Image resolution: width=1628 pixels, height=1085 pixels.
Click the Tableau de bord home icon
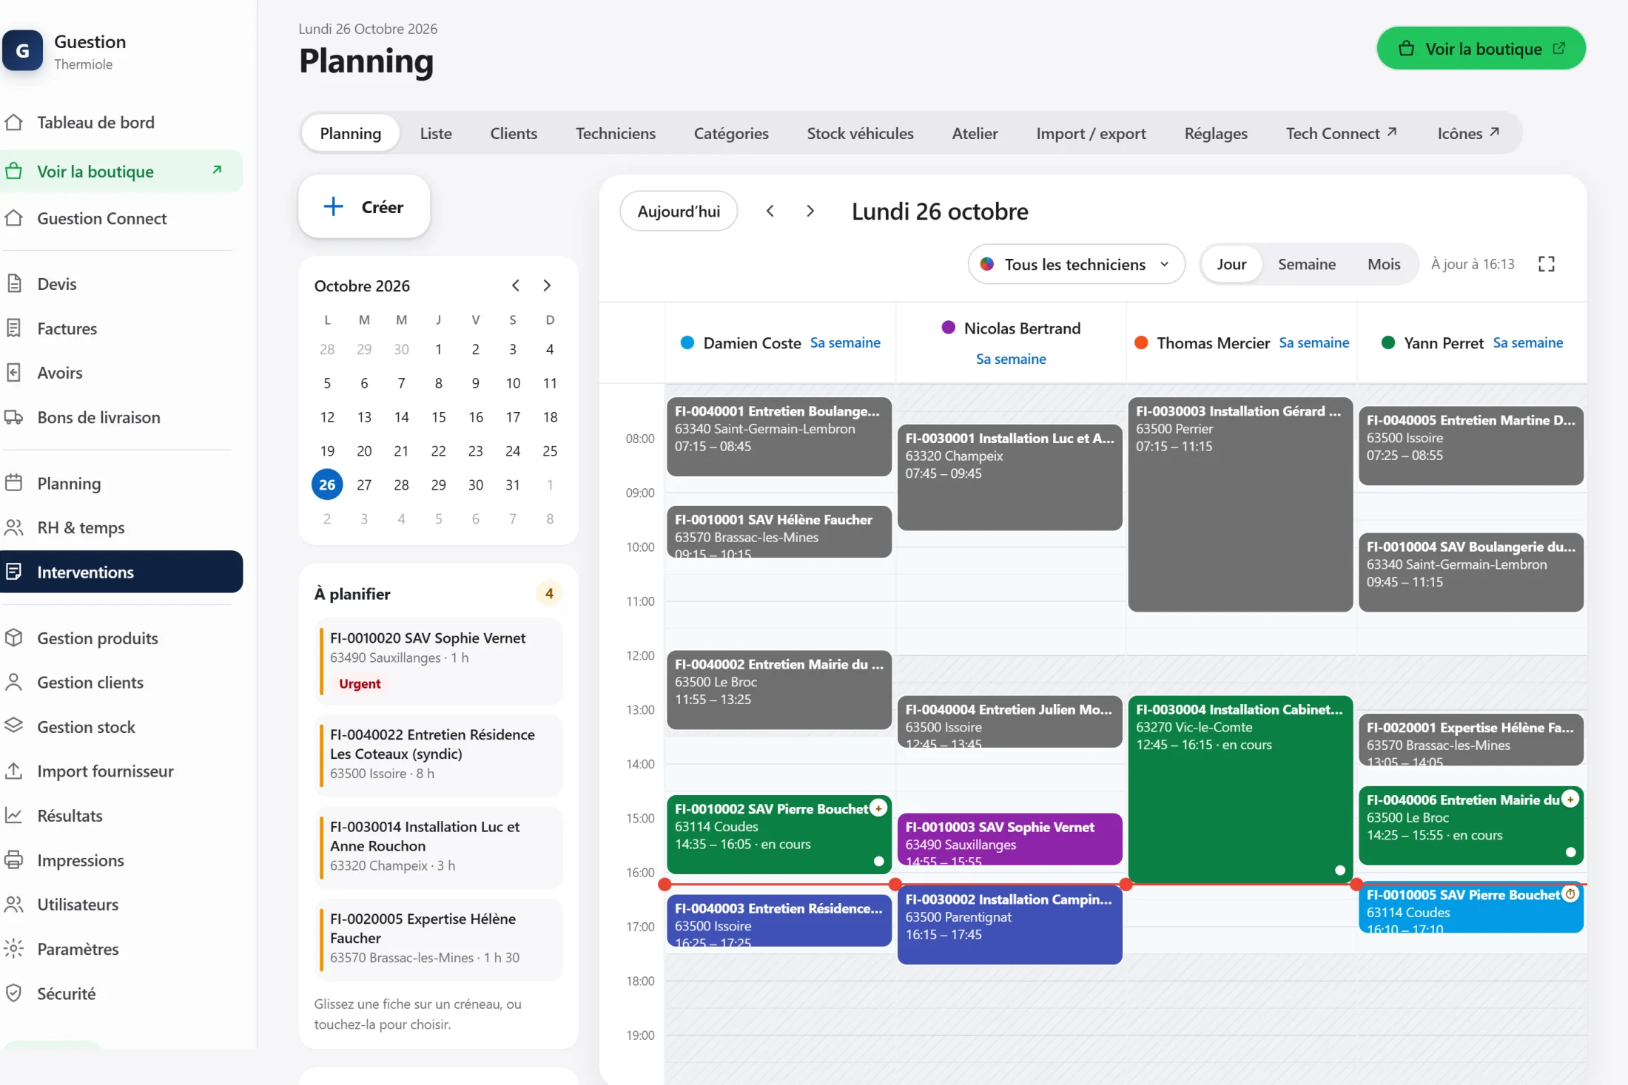click(x=13, y=122)
